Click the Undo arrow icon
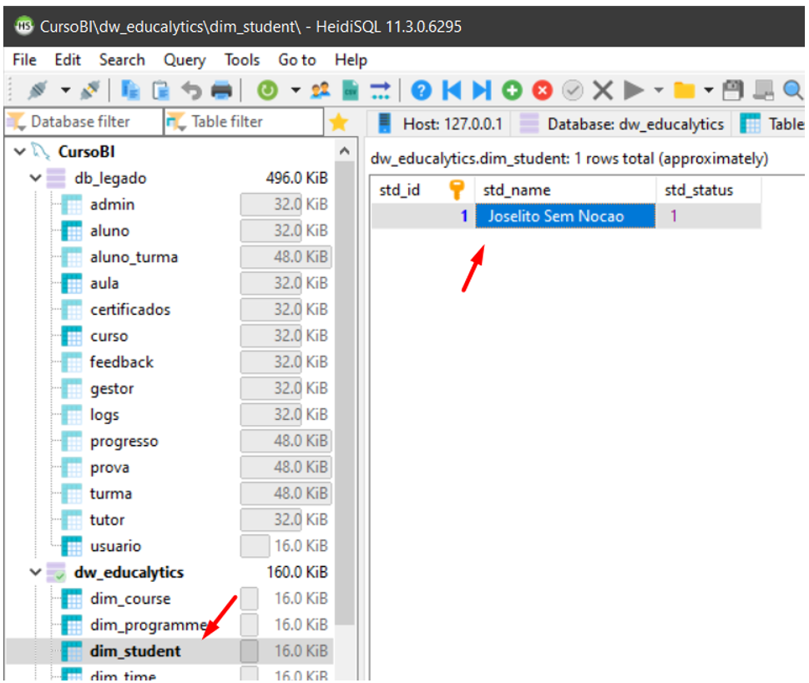Screen dimensions: 809x683 point(191,90)
